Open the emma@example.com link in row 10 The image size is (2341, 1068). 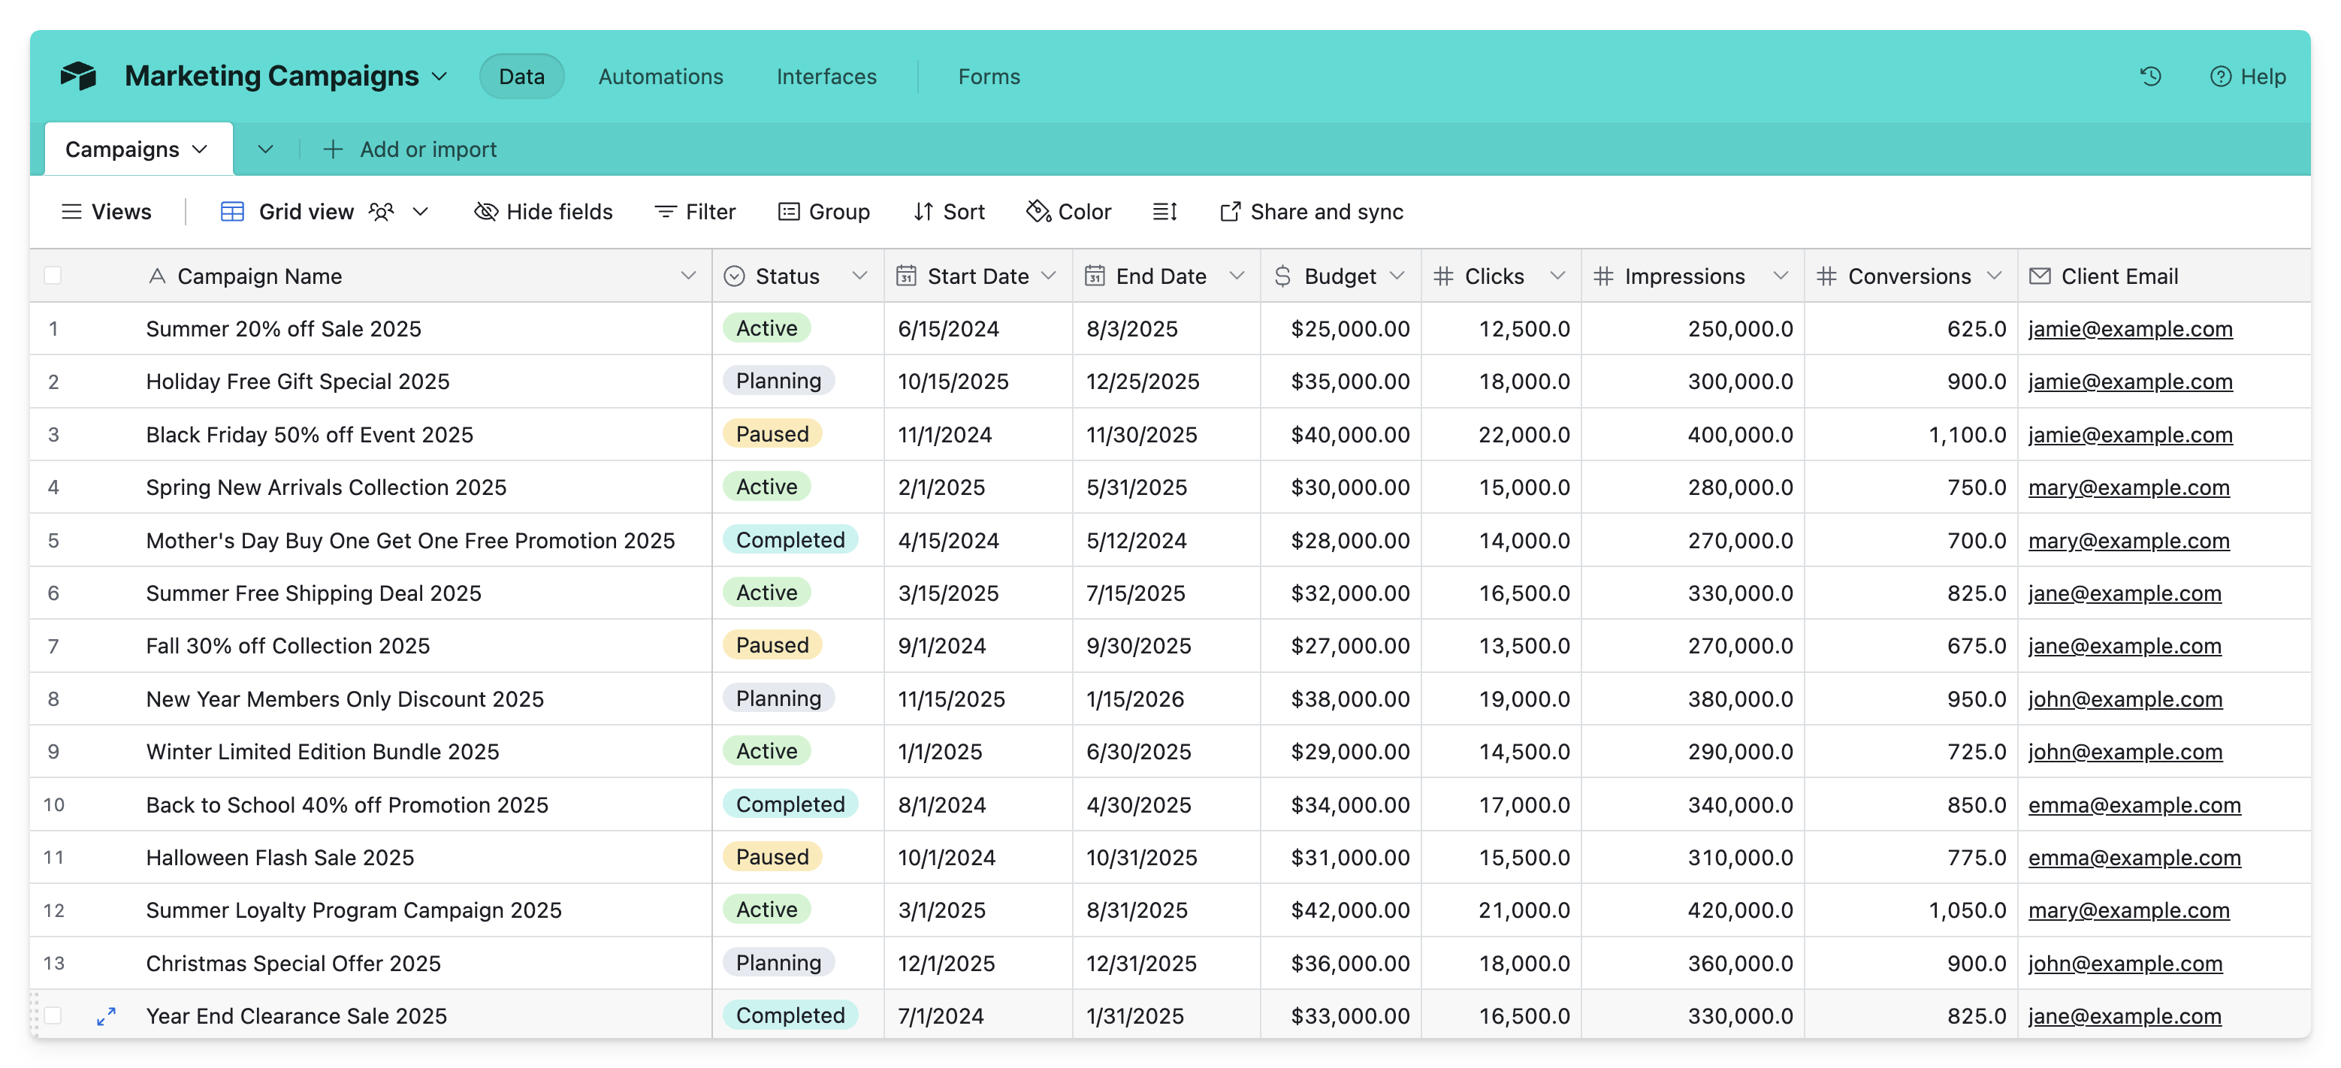click(x=2133, y=804)
